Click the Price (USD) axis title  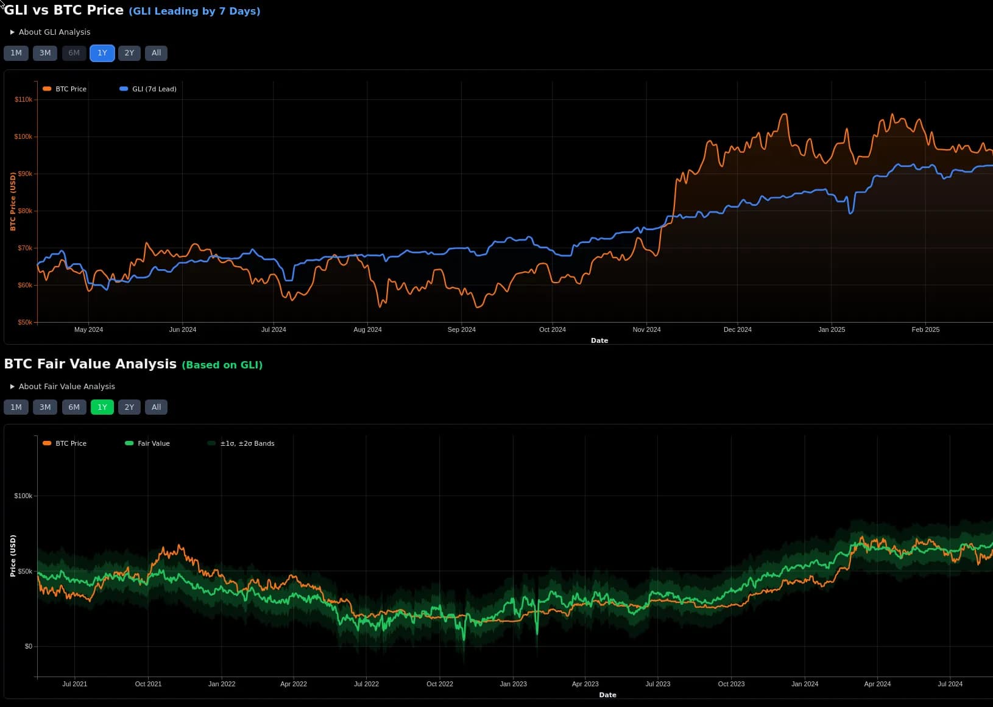click(13, 556)
